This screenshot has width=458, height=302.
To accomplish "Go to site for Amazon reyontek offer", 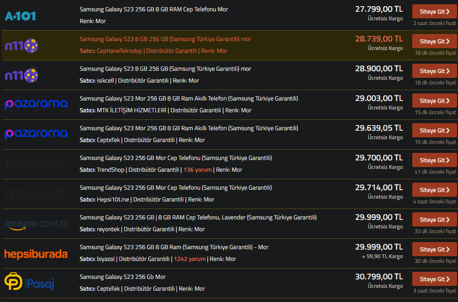I will point(434,220).
